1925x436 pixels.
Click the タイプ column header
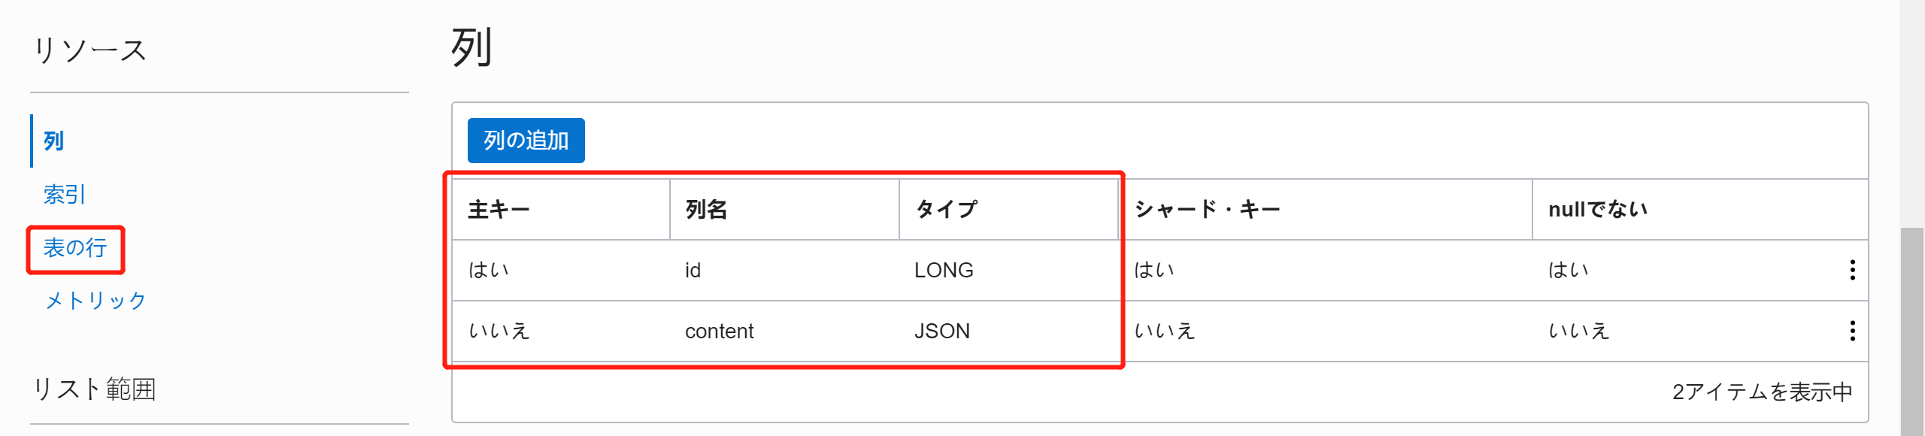(946, 209)
